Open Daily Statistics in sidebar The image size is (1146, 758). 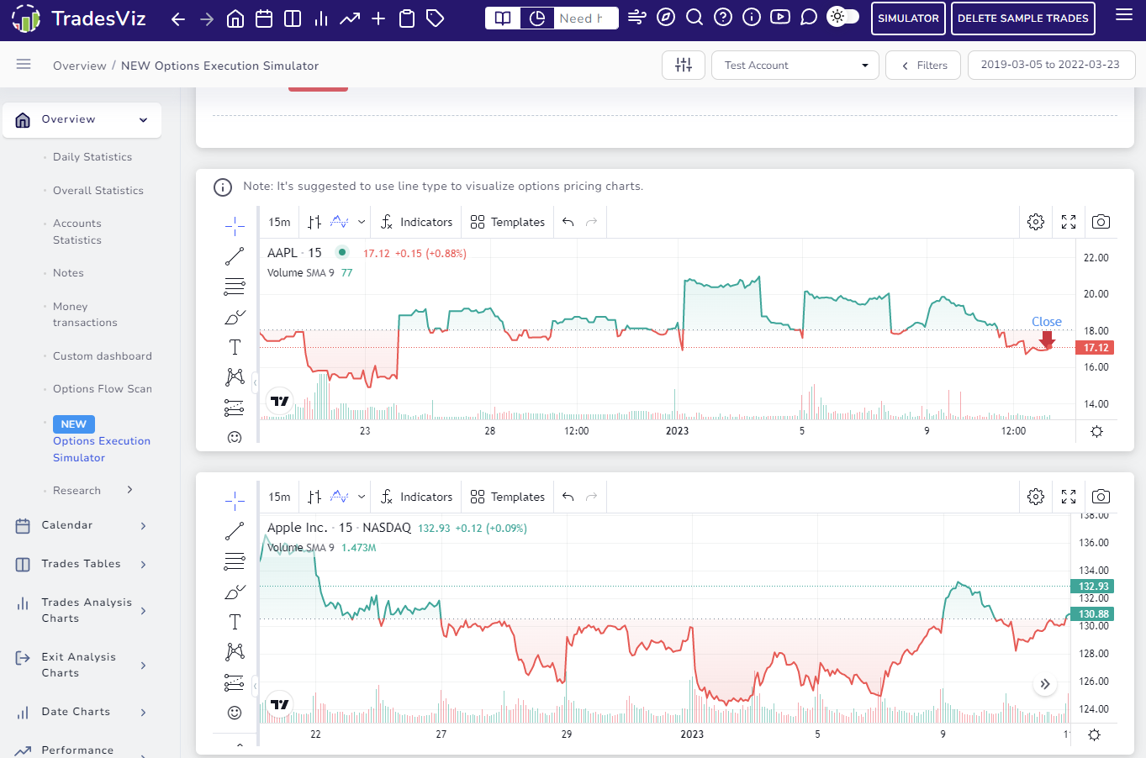coord(92,157)
